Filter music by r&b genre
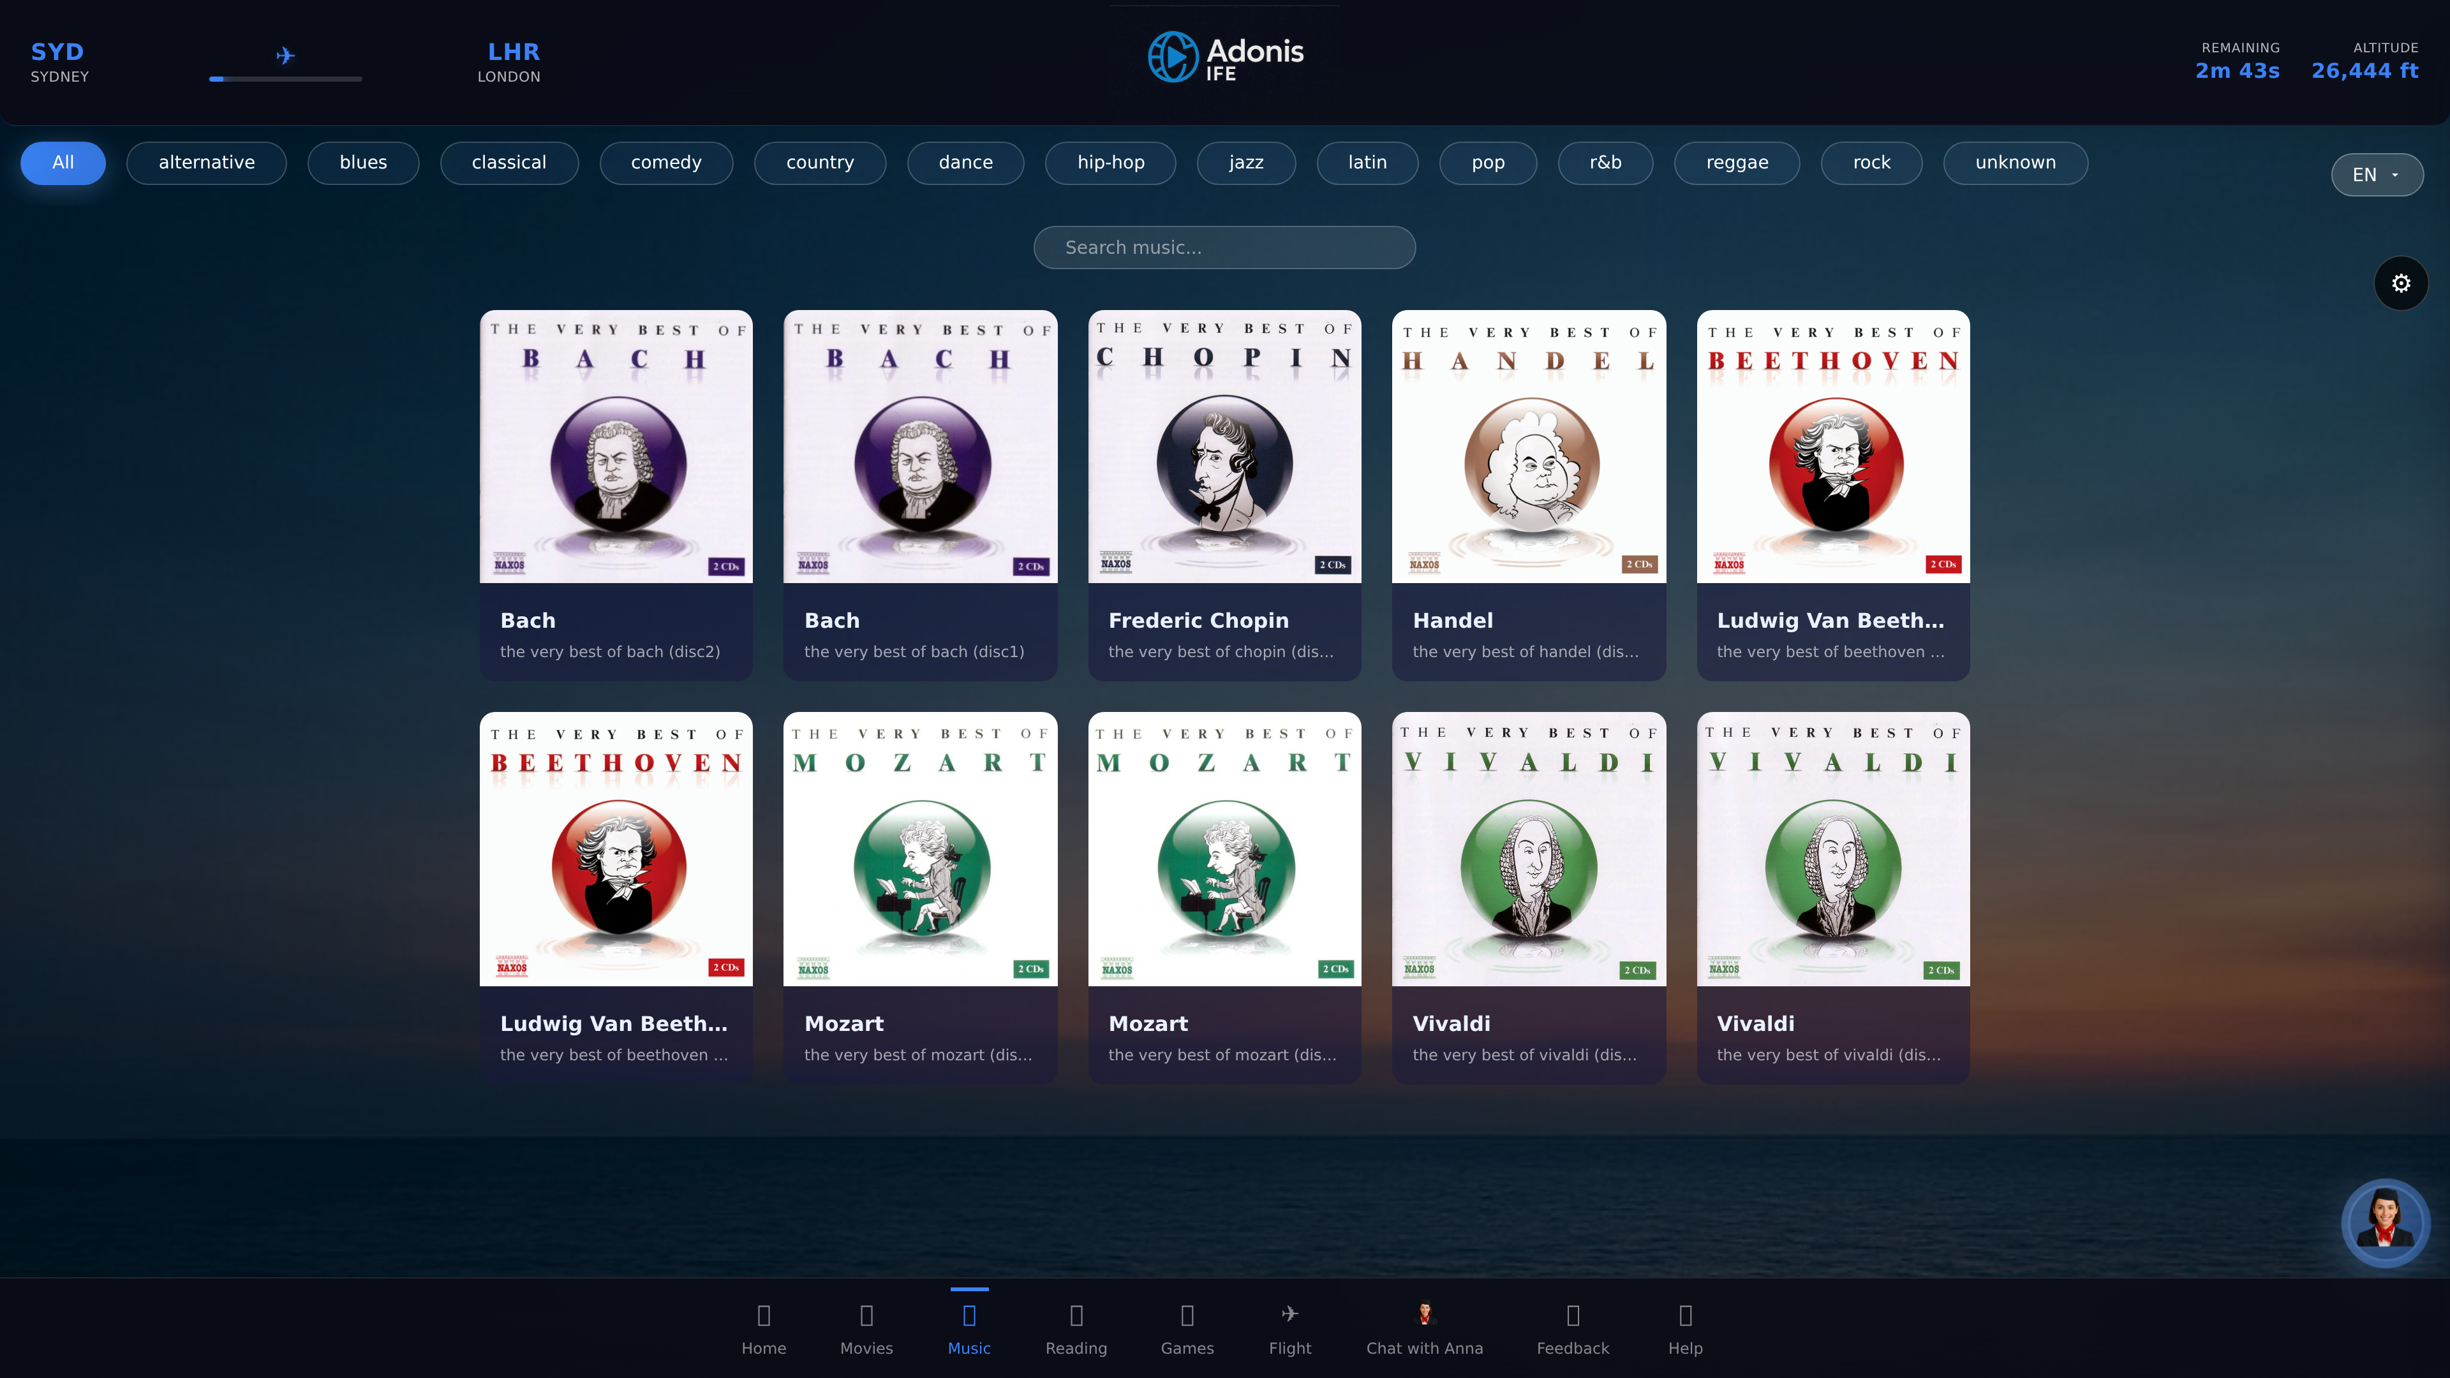2450x1378 pixels. tap(1605, 163)
